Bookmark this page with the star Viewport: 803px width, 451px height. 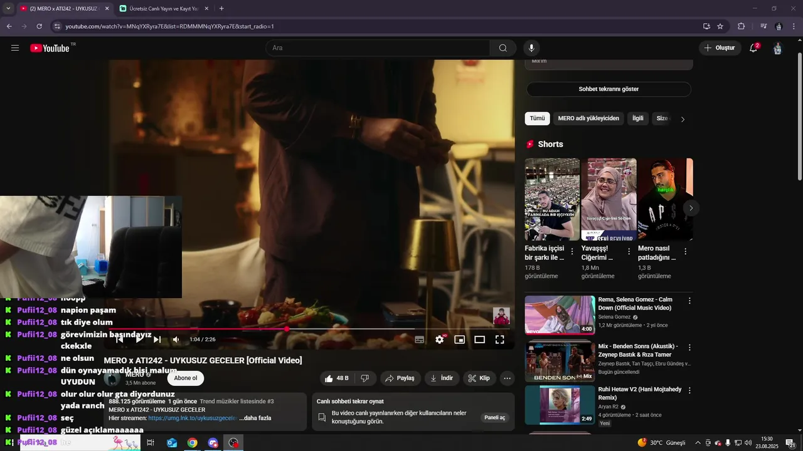(720, 26)
